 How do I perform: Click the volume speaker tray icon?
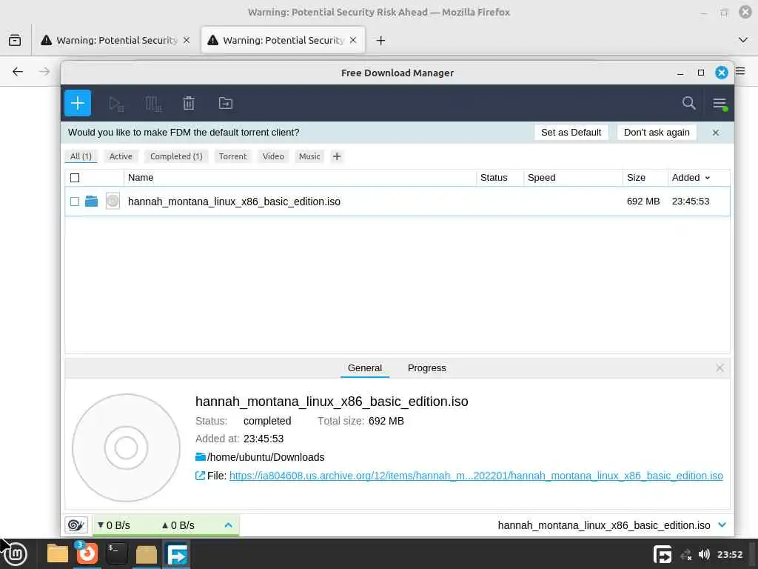click(x=704, y=554)
